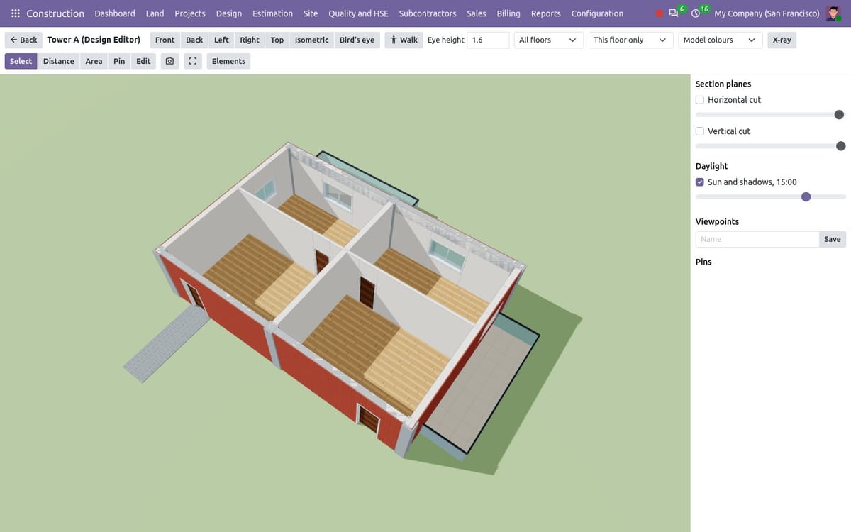Click the red recording status dot

click(660, 13)
